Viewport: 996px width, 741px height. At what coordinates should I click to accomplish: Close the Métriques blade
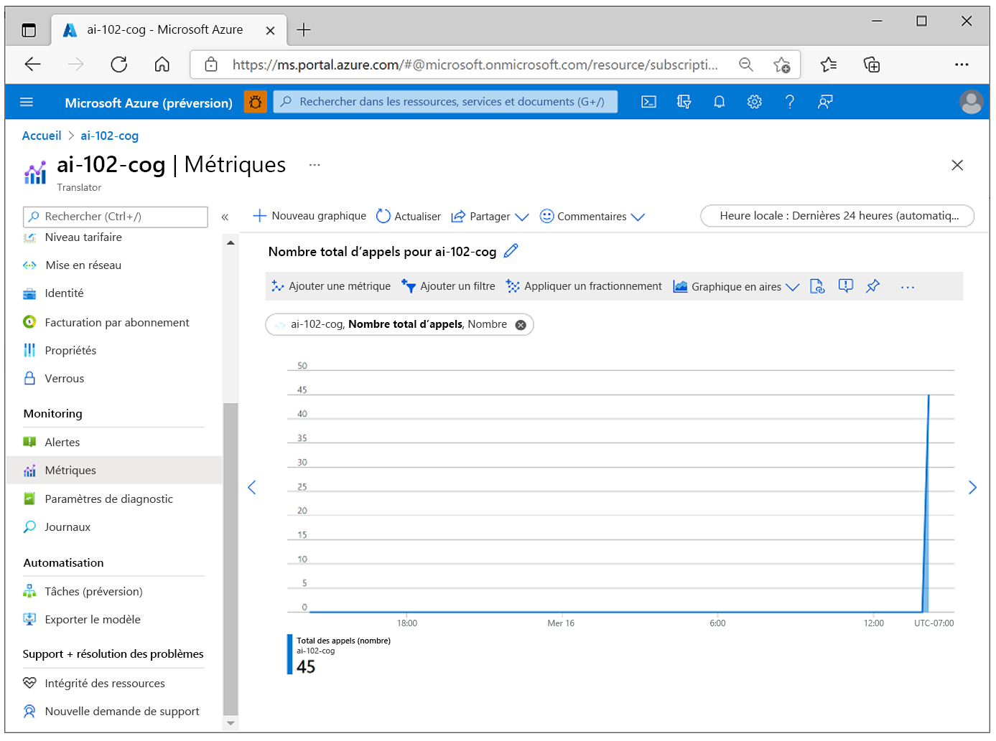[957, 165]
